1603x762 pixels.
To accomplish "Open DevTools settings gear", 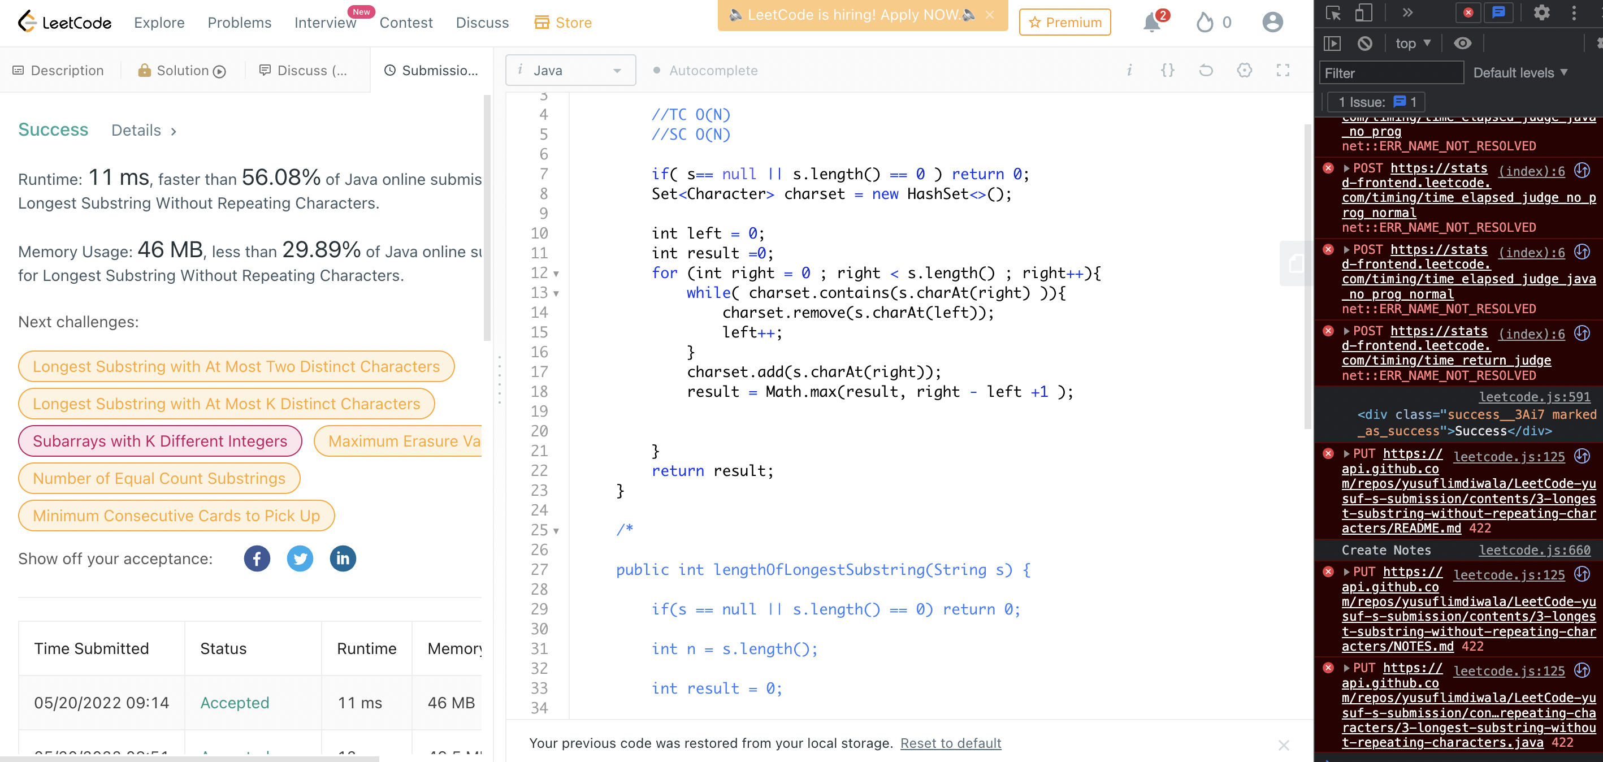I will 1541,12.
